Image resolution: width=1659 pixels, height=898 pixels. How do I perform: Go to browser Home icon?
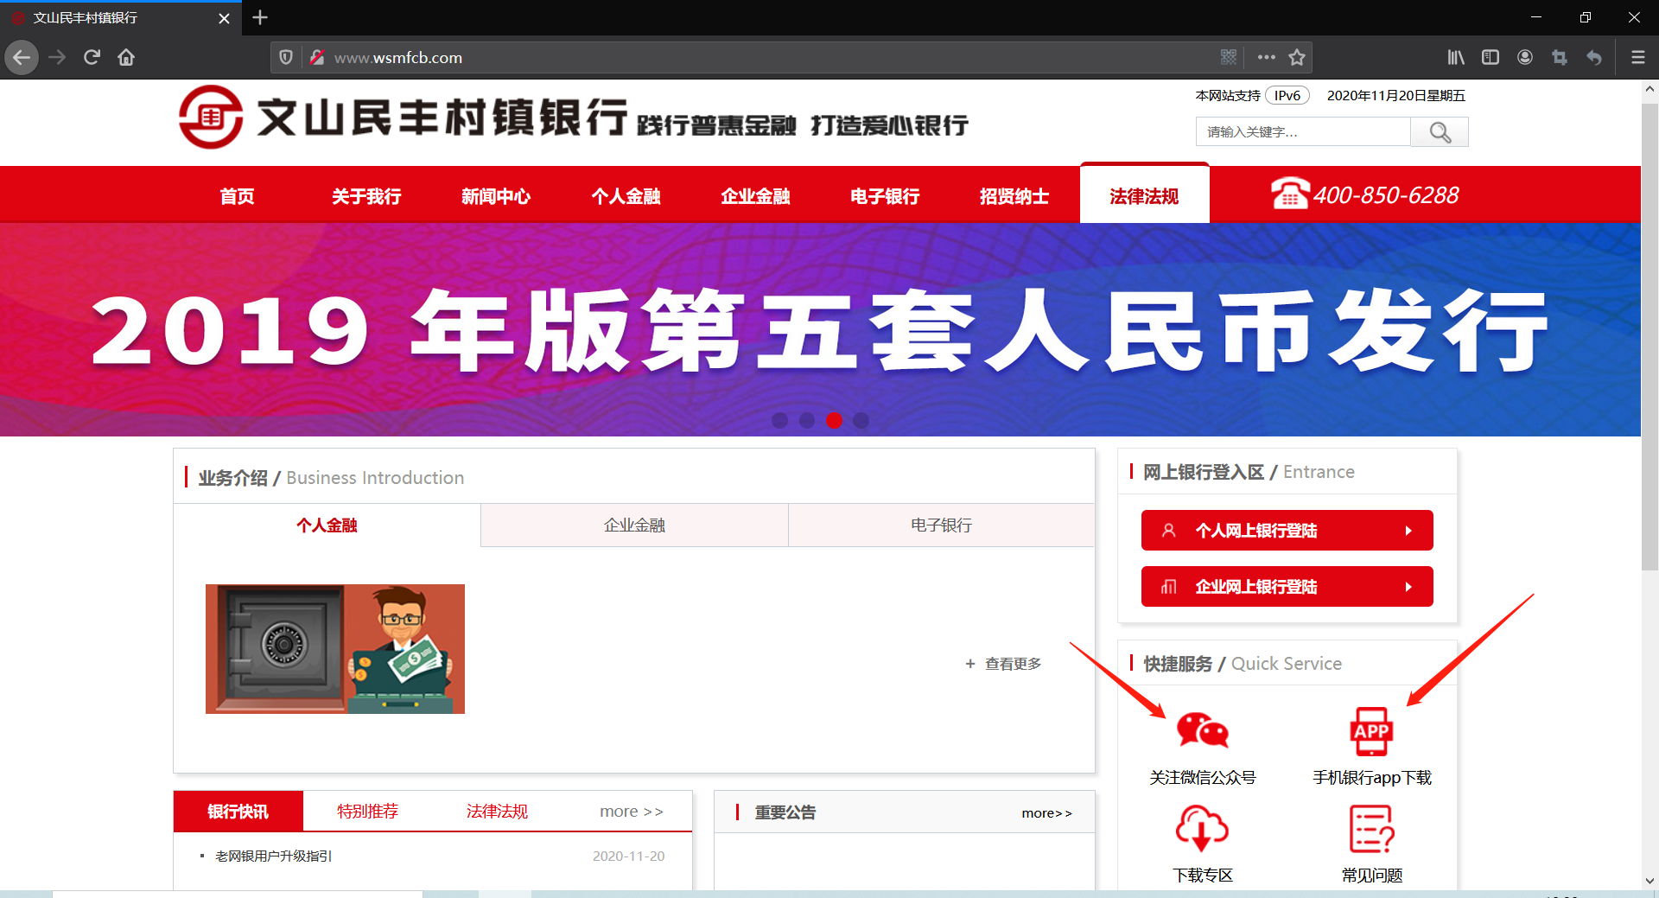coord(126,57)
